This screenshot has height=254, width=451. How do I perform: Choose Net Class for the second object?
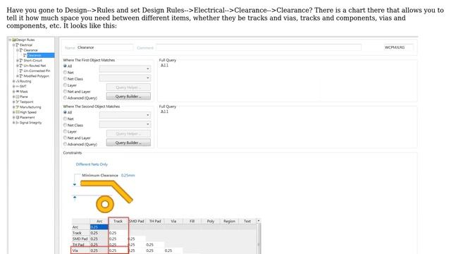point(65,125)
